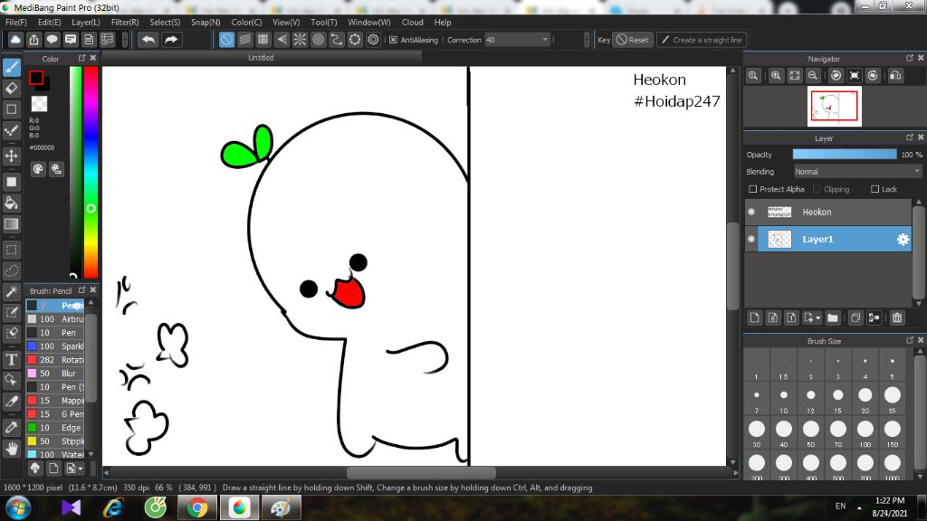Open the Blending mode dropdown
Viewport: 927px width, 521px height.
[858, 171]
